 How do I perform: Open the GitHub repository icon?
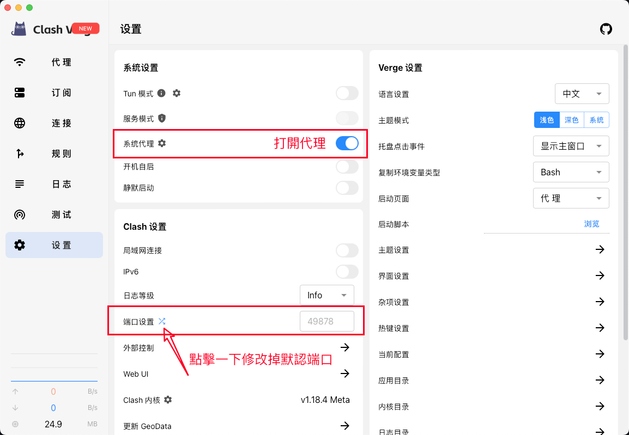[606, 29]
